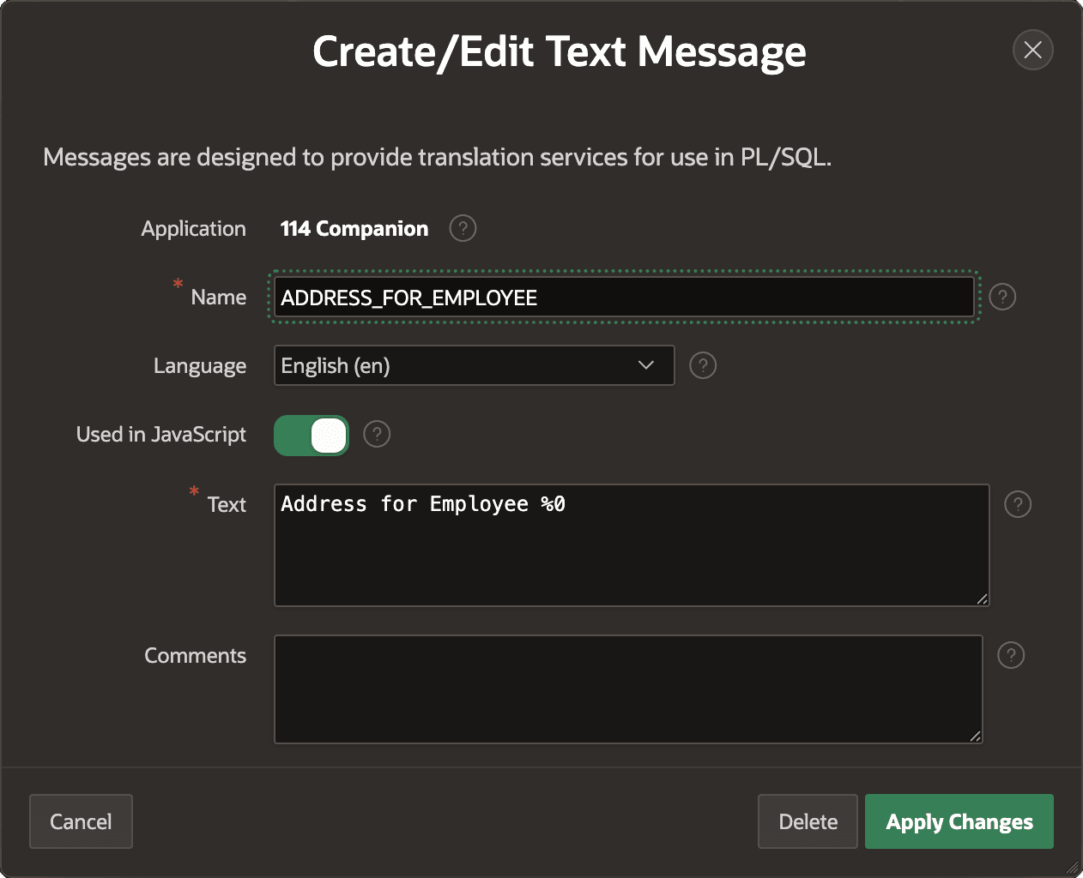Viewport: 1083px width, 878px height.
Task: Open the Language dropdown showing English (en)
Action: click(x=475, y=365)
